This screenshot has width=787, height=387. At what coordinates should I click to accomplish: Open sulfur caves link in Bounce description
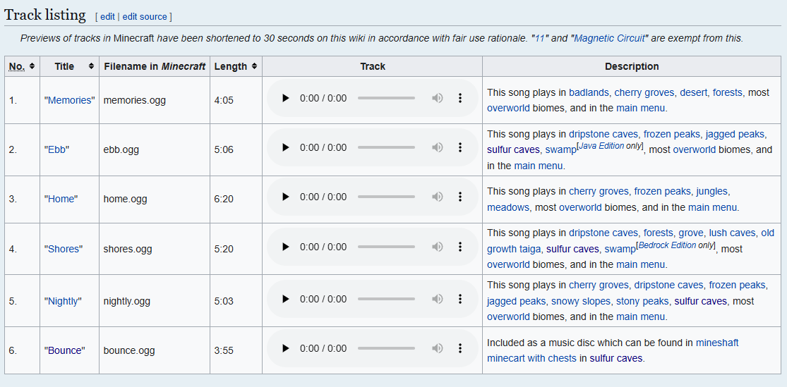pyautogui.click(x=616, y=358)
